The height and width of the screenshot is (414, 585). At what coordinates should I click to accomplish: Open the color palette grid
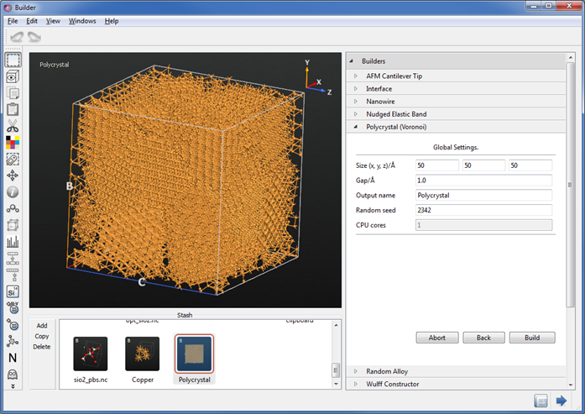13,142
